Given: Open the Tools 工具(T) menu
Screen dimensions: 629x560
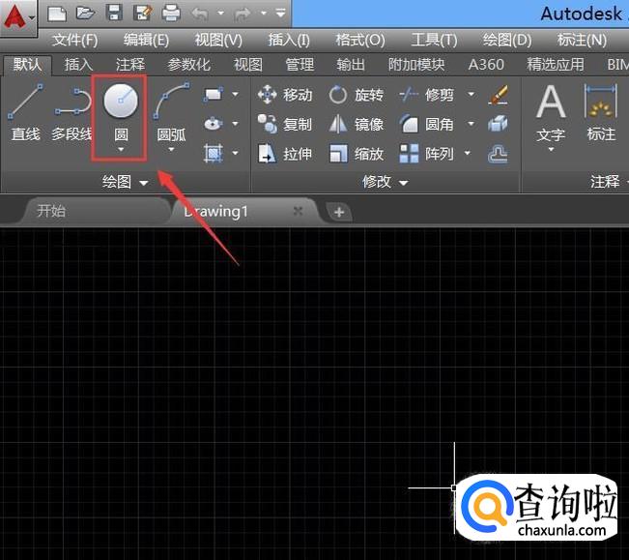Looking at the screenshot, I should 434,41.
